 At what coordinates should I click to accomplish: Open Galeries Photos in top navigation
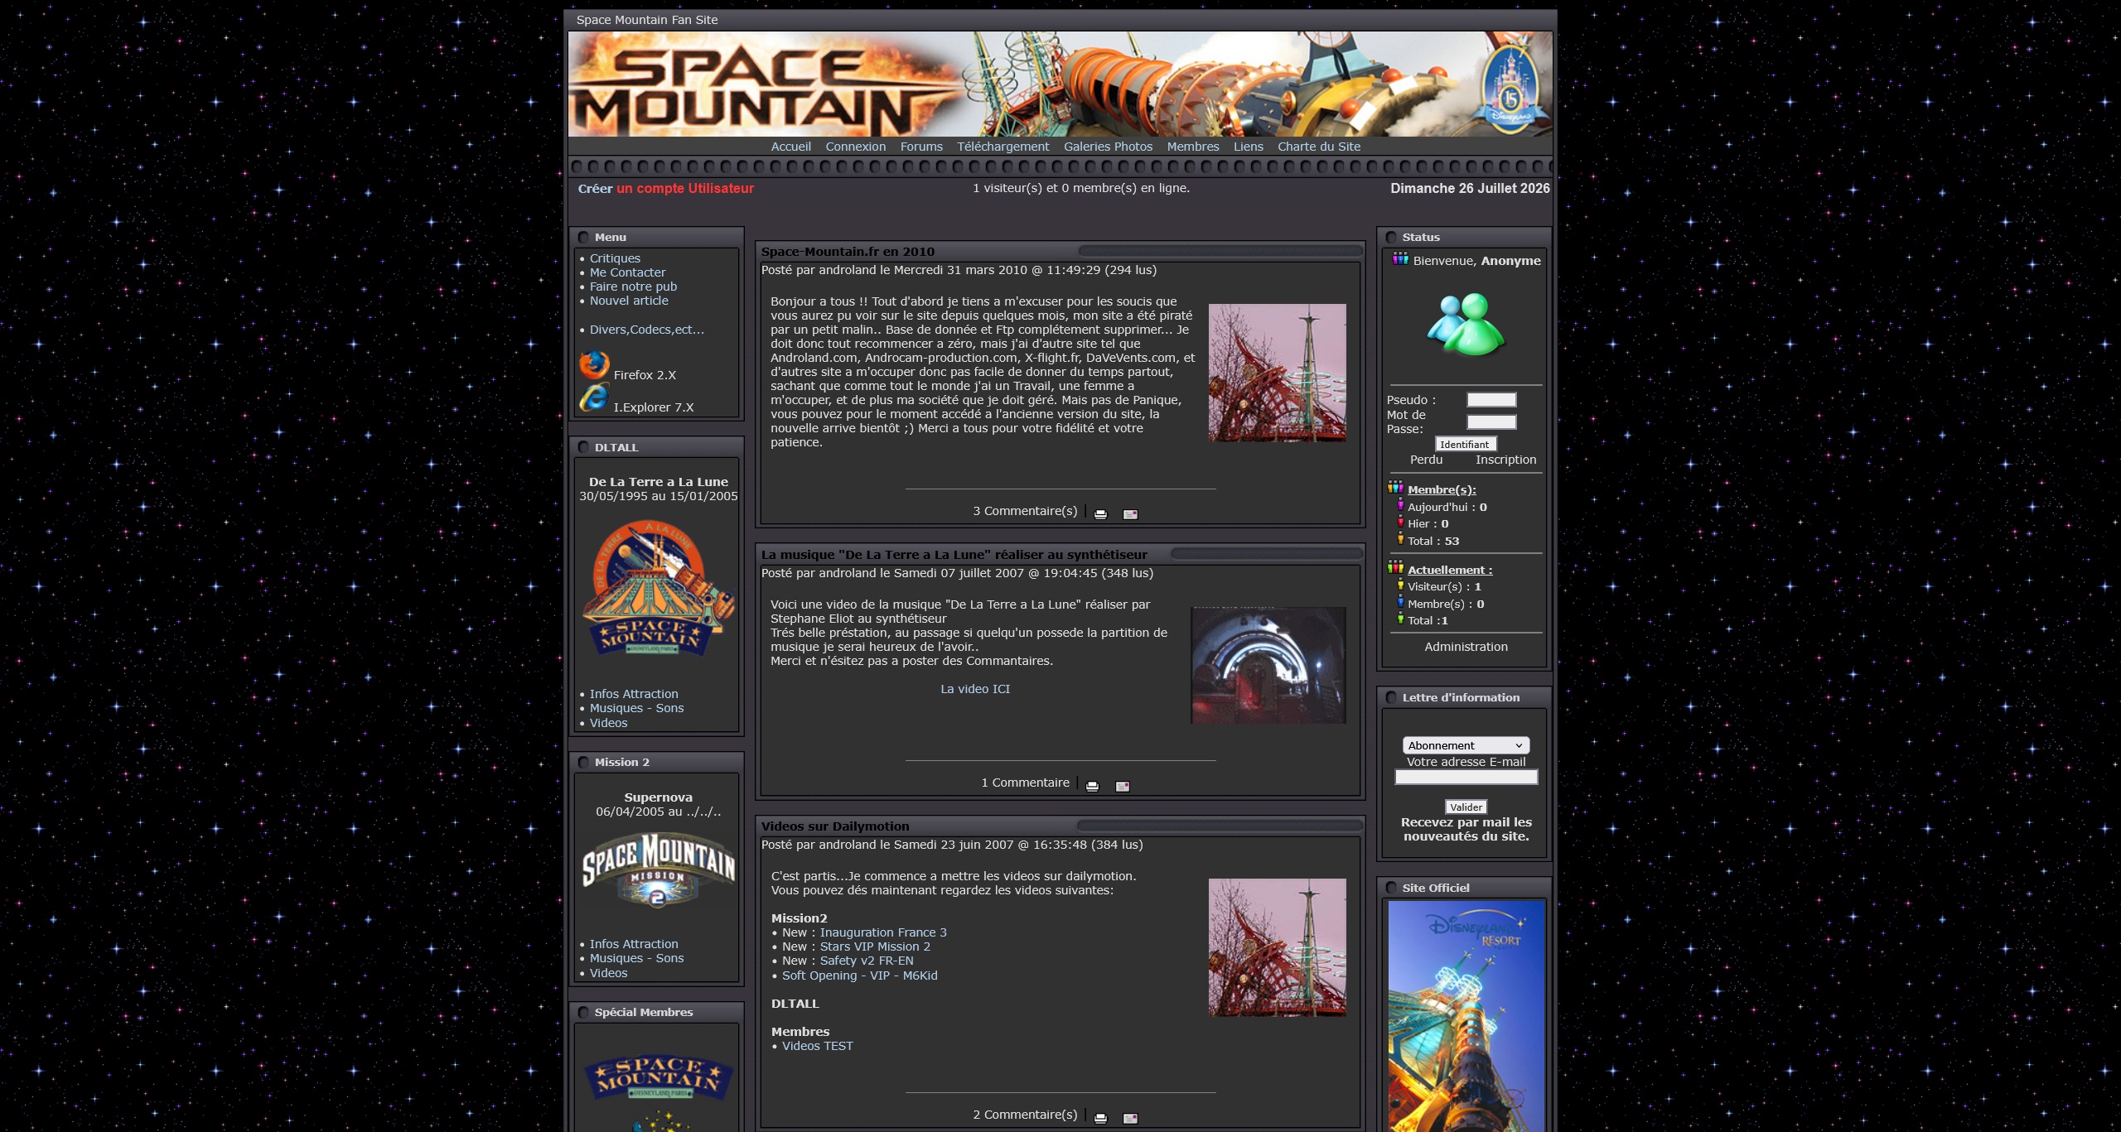point(1108,147)
